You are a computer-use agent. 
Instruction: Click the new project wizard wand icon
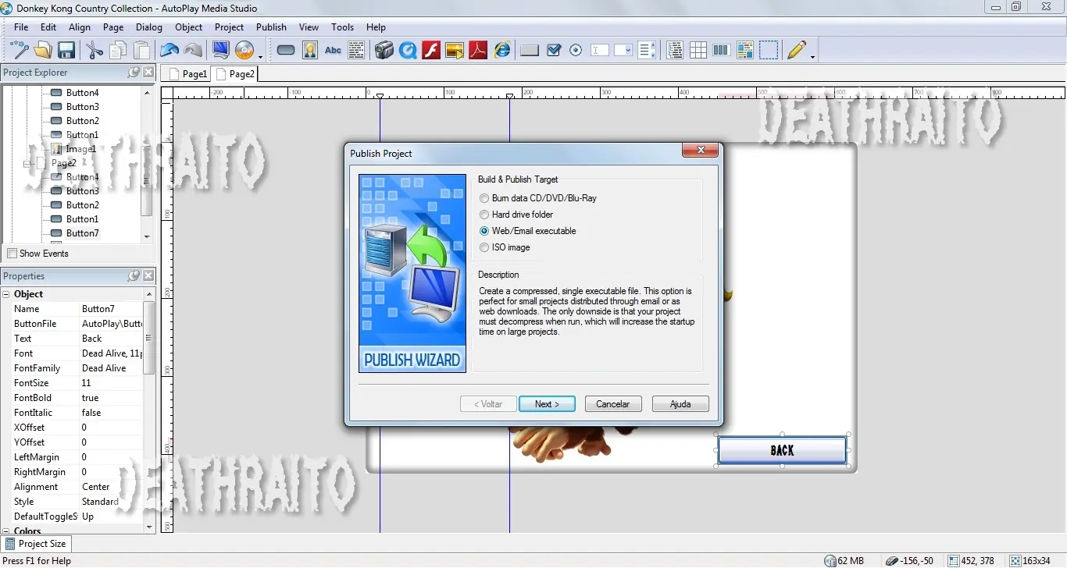point(20,51)
